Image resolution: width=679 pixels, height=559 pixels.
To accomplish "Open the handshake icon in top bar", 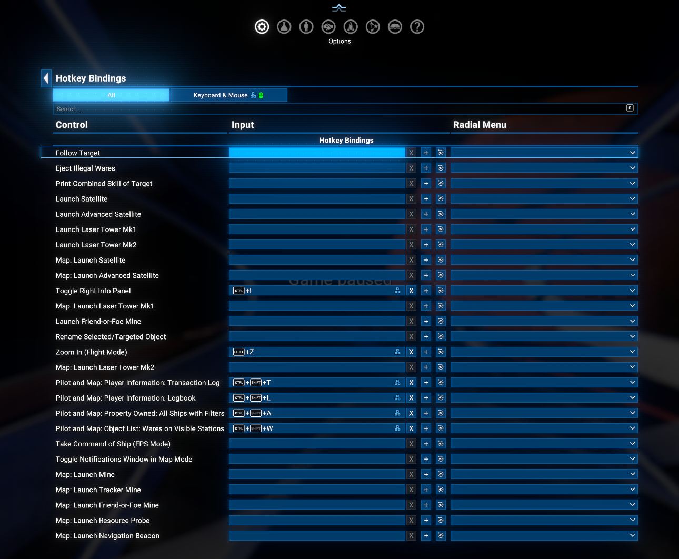I will (328, 27).
